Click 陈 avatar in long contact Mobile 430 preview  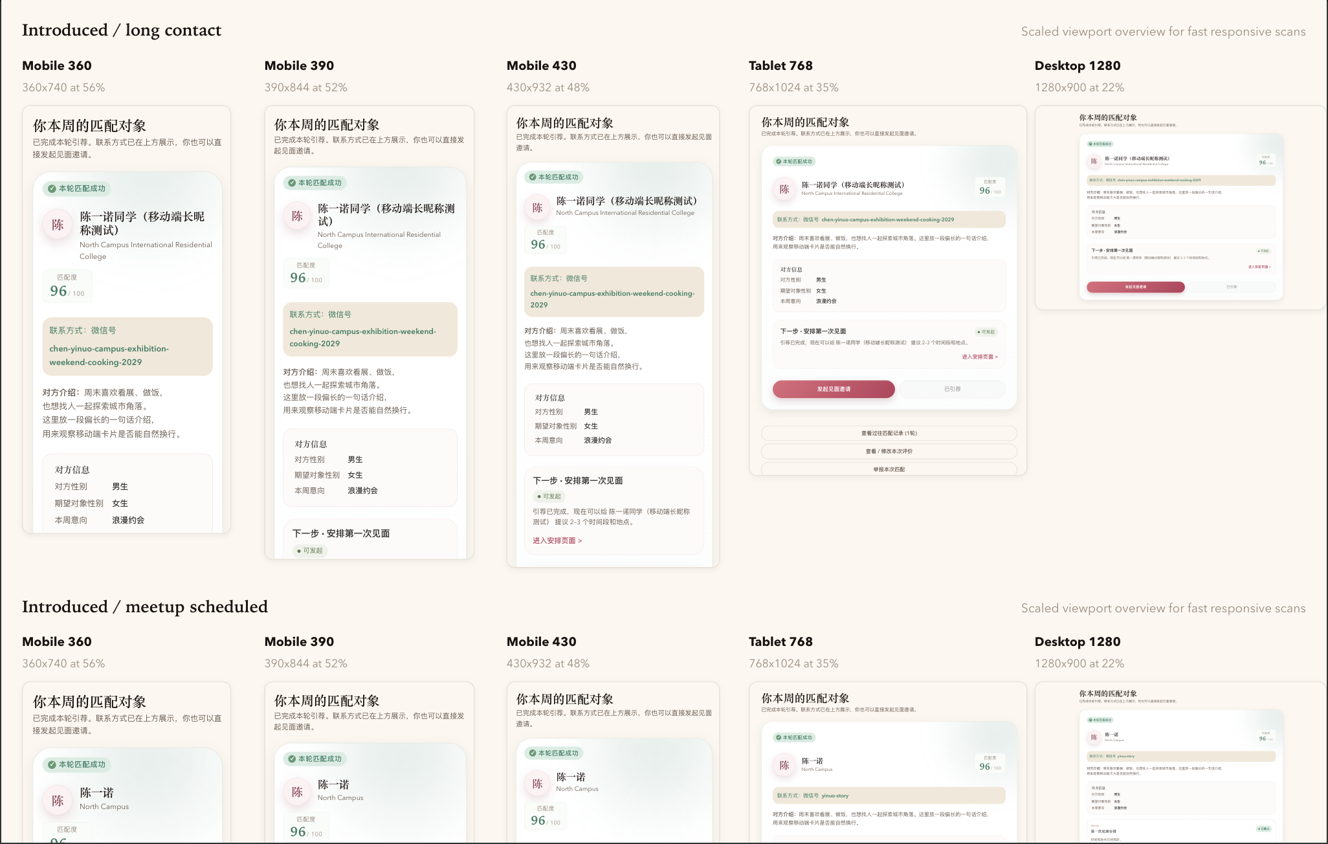click(x=537, y=208)
